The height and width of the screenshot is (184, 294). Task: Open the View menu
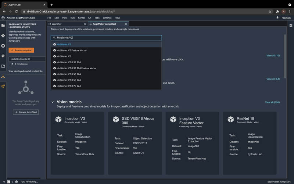65,18
